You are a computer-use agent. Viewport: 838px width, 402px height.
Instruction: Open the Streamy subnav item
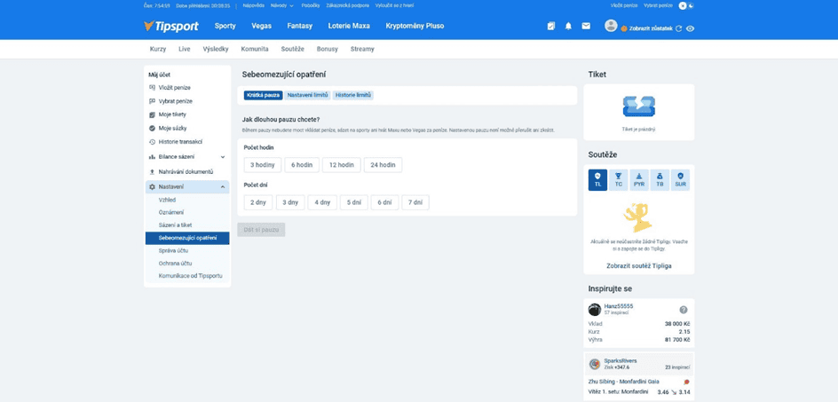(x=362, y=49)
